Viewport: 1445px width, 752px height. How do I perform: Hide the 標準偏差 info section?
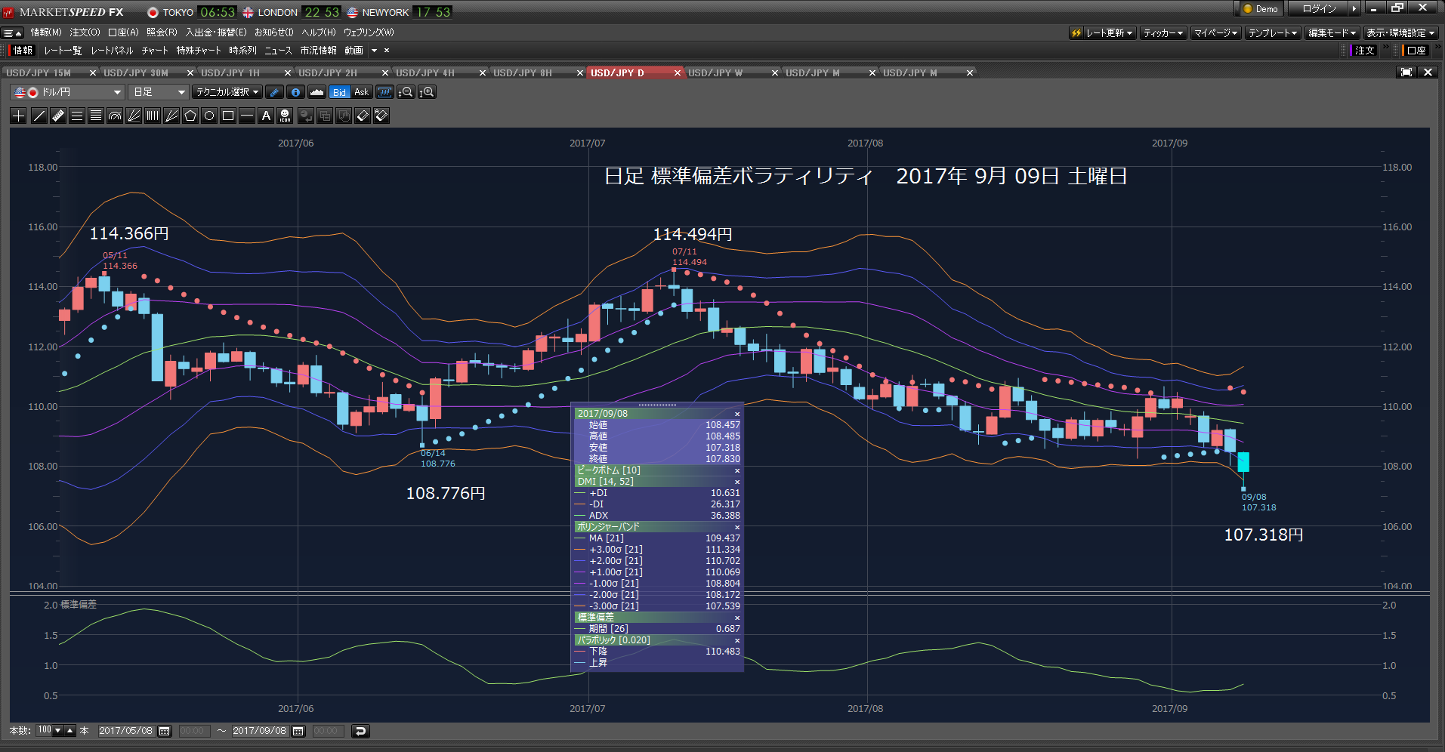(737, 618)
